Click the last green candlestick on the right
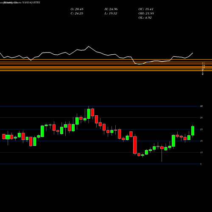212x212 pixels. [192, 131]
